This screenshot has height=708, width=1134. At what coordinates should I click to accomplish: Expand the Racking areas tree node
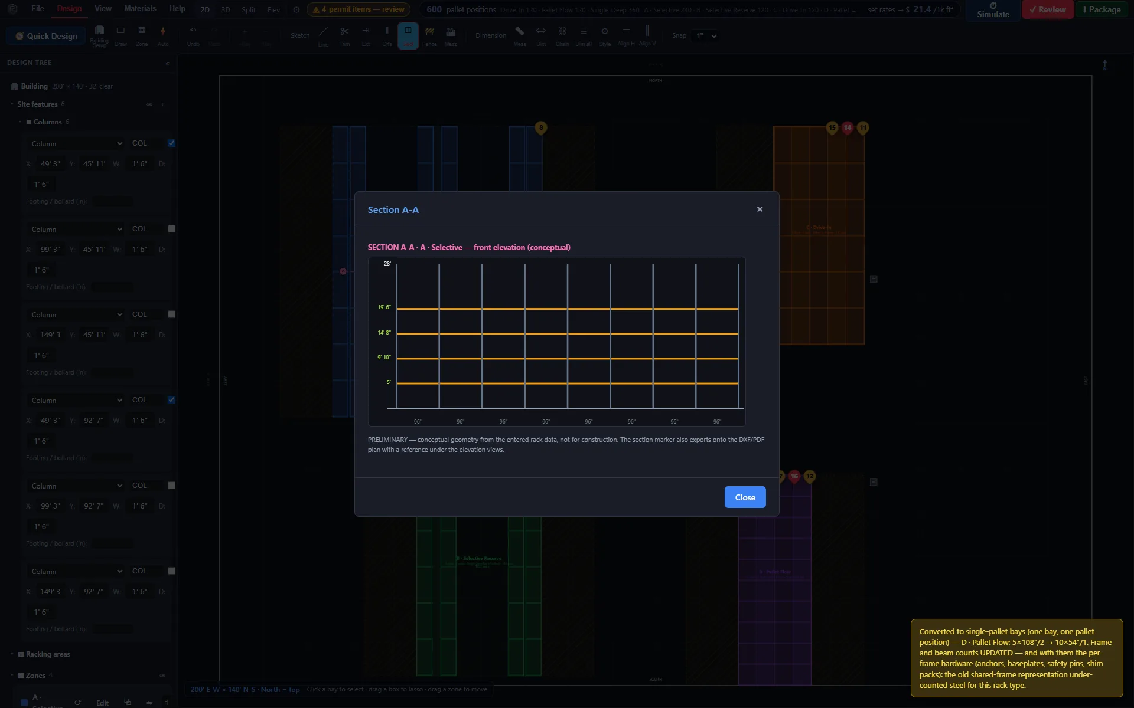[12, 654]
